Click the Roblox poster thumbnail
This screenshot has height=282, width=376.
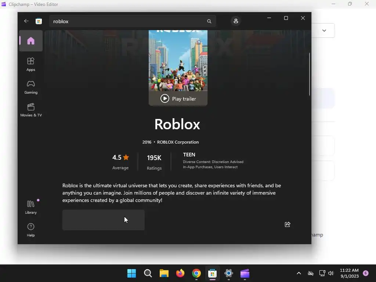178,61
